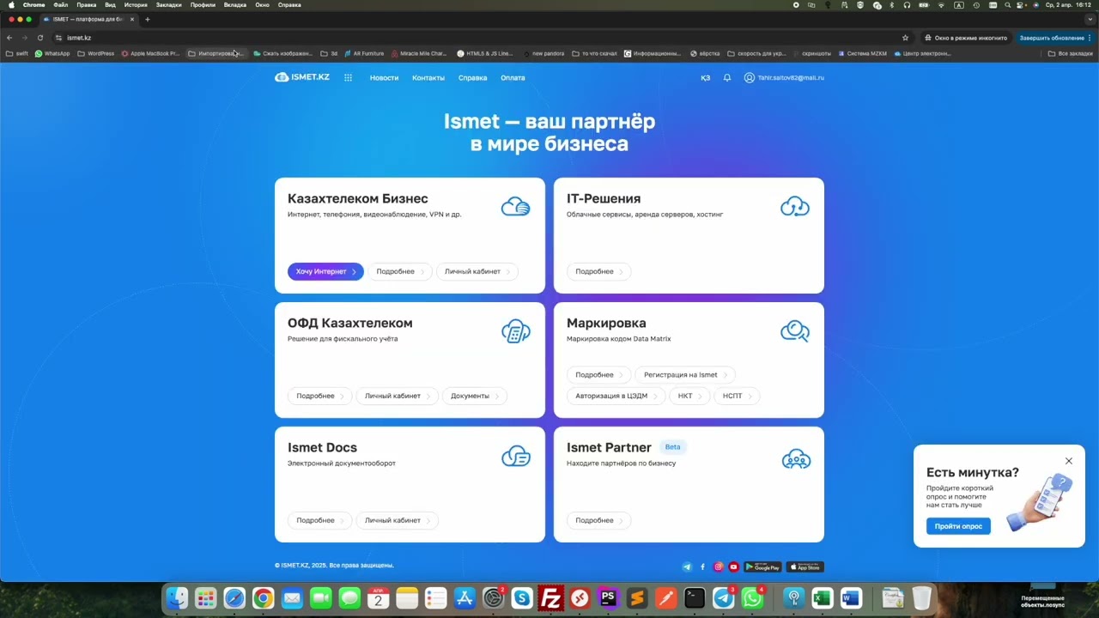
Task: Open the Telegram footer icon
Action: coord(687,566)
